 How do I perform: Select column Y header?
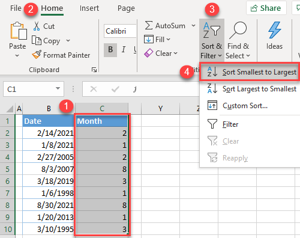coord(160,109)
